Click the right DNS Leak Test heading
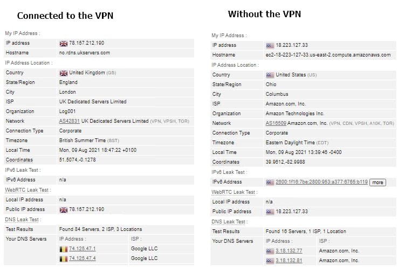The width and height of the screenshot is (405, 267). pos(229,222)
